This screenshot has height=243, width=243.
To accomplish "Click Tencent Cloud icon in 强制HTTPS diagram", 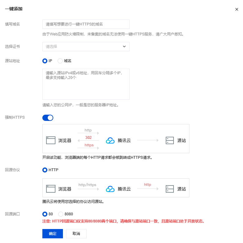I will [110, 140].
